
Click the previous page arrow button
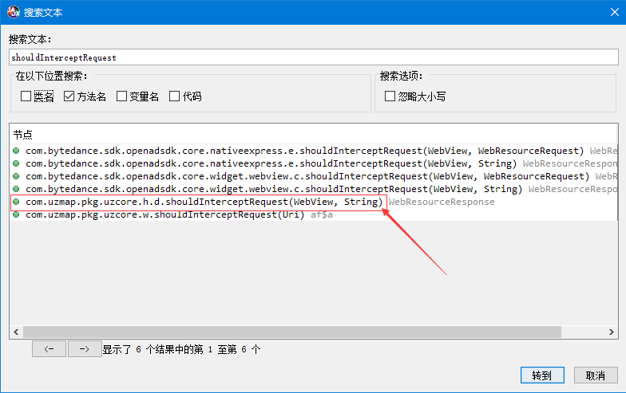[x=49, y=349]
